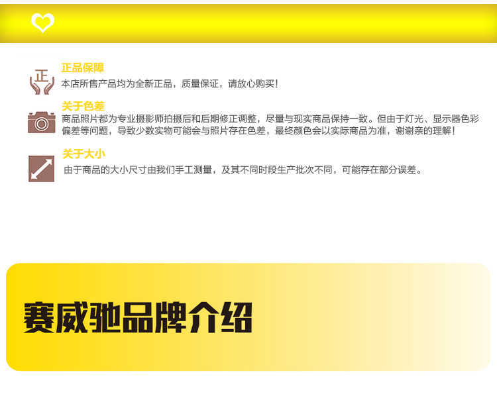Click the phrase 显示器色彩
The width and height of the screenshot is (497, 400).
[455, 119]
